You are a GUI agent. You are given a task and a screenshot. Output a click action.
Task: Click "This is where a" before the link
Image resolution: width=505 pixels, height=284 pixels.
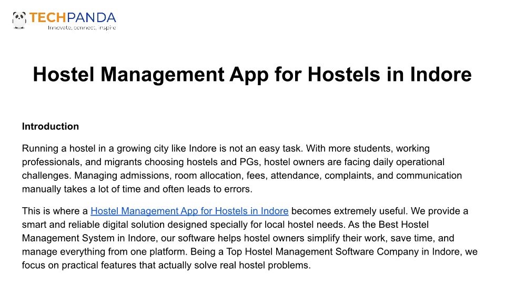pyautogui.click(x=55, y=211)
